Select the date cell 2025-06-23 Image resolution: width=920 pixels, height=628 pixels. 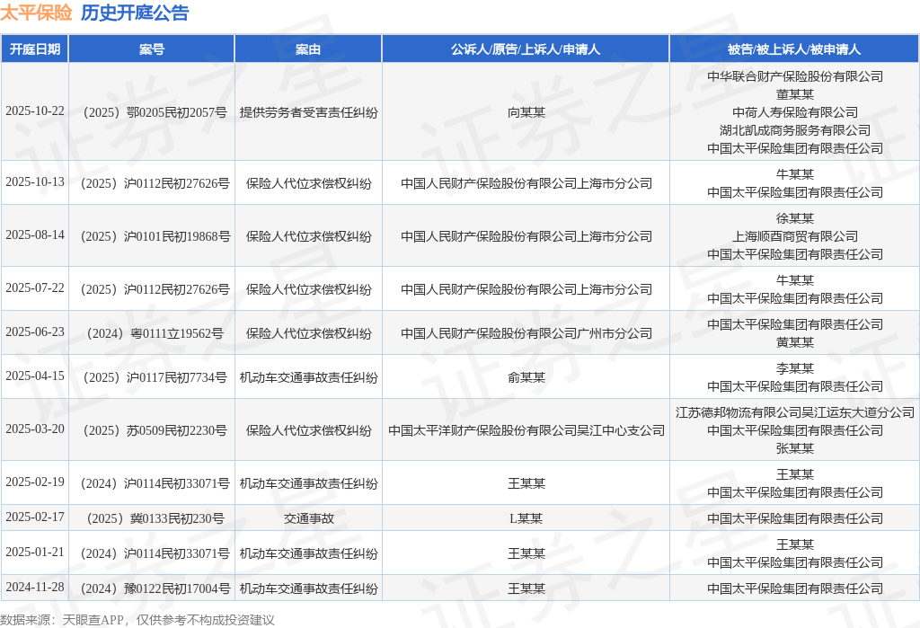click(x=35, y=332)
